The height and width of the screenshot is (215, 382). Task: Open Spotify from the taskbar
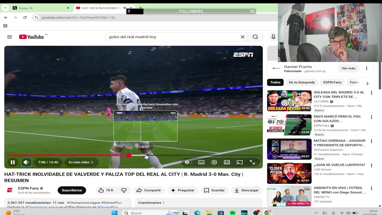[x=232, y=213]
